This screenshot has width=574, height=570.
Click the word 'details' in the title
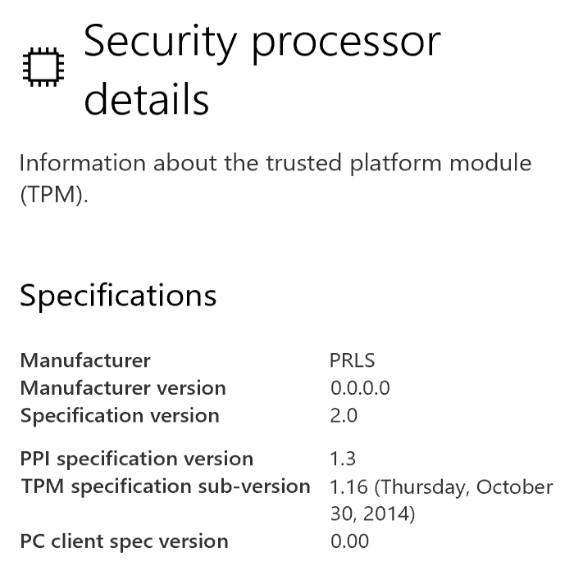[147, 100]
